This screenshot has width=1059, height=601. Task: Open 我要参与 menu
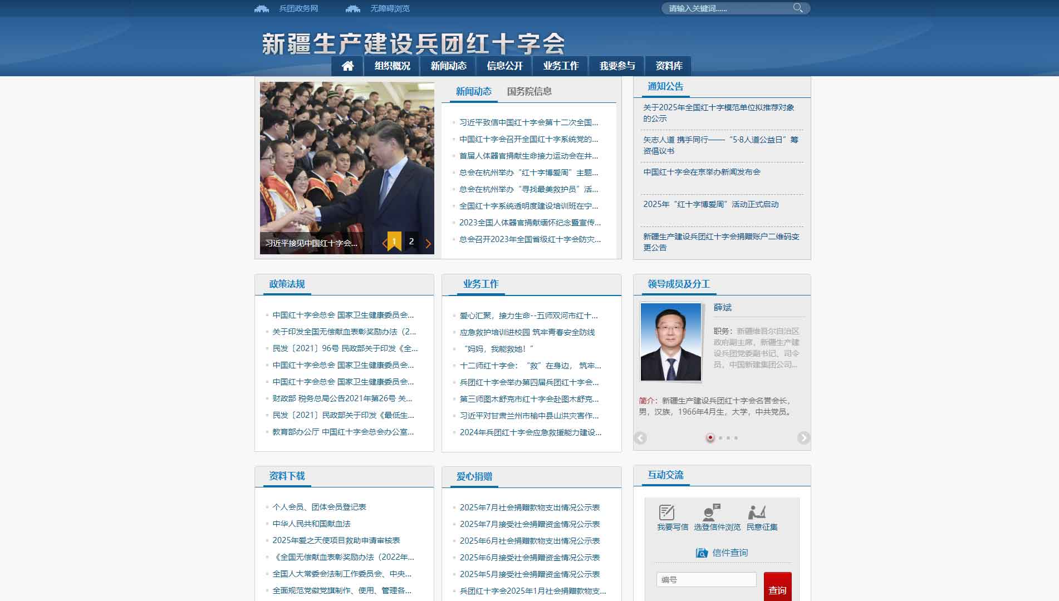point(617,66)
